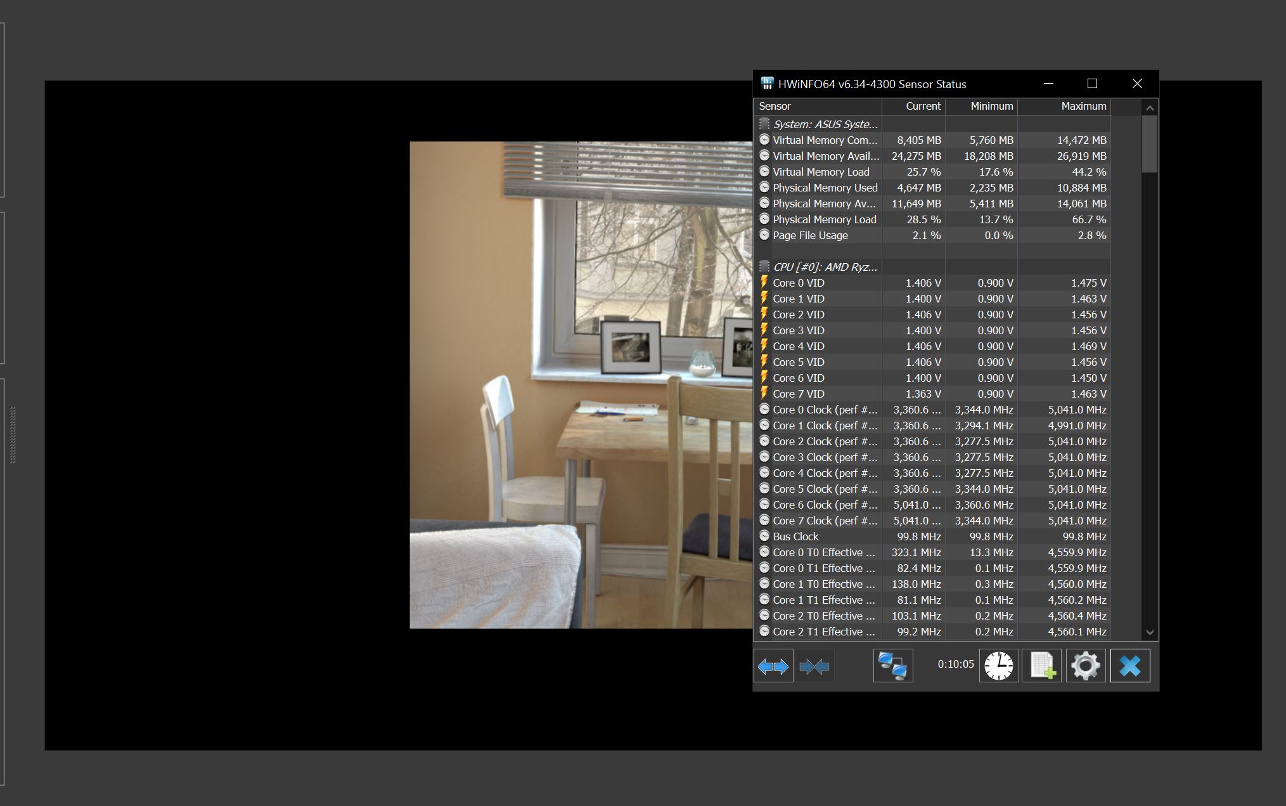Select the Physical Memory Used row
This screenshot has height=806, width=1286.
pos(825,188)
